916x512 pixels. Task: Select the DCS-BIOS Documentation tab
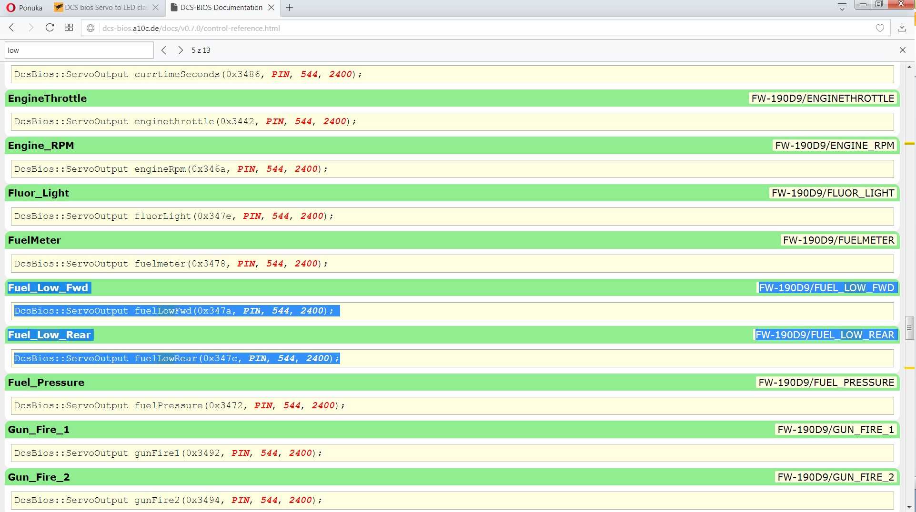(x=216, y=8)
